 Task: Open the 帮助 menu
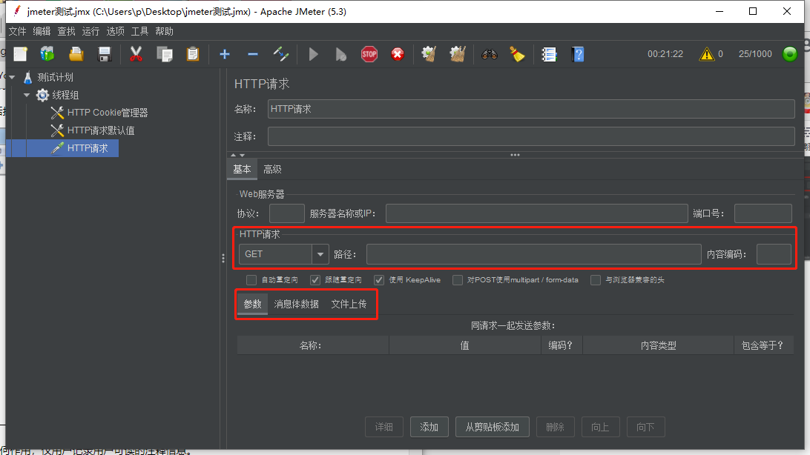164,31
